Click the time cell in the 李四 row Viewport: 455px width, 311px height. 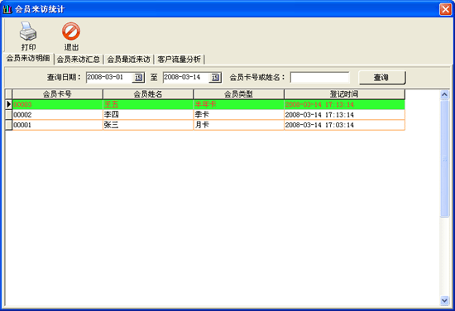[x=344, y=115]
